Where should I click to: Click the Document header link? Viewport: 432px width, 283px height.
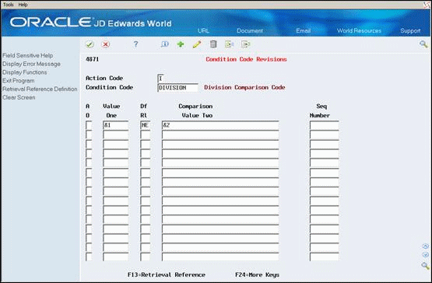coord(250,30)
